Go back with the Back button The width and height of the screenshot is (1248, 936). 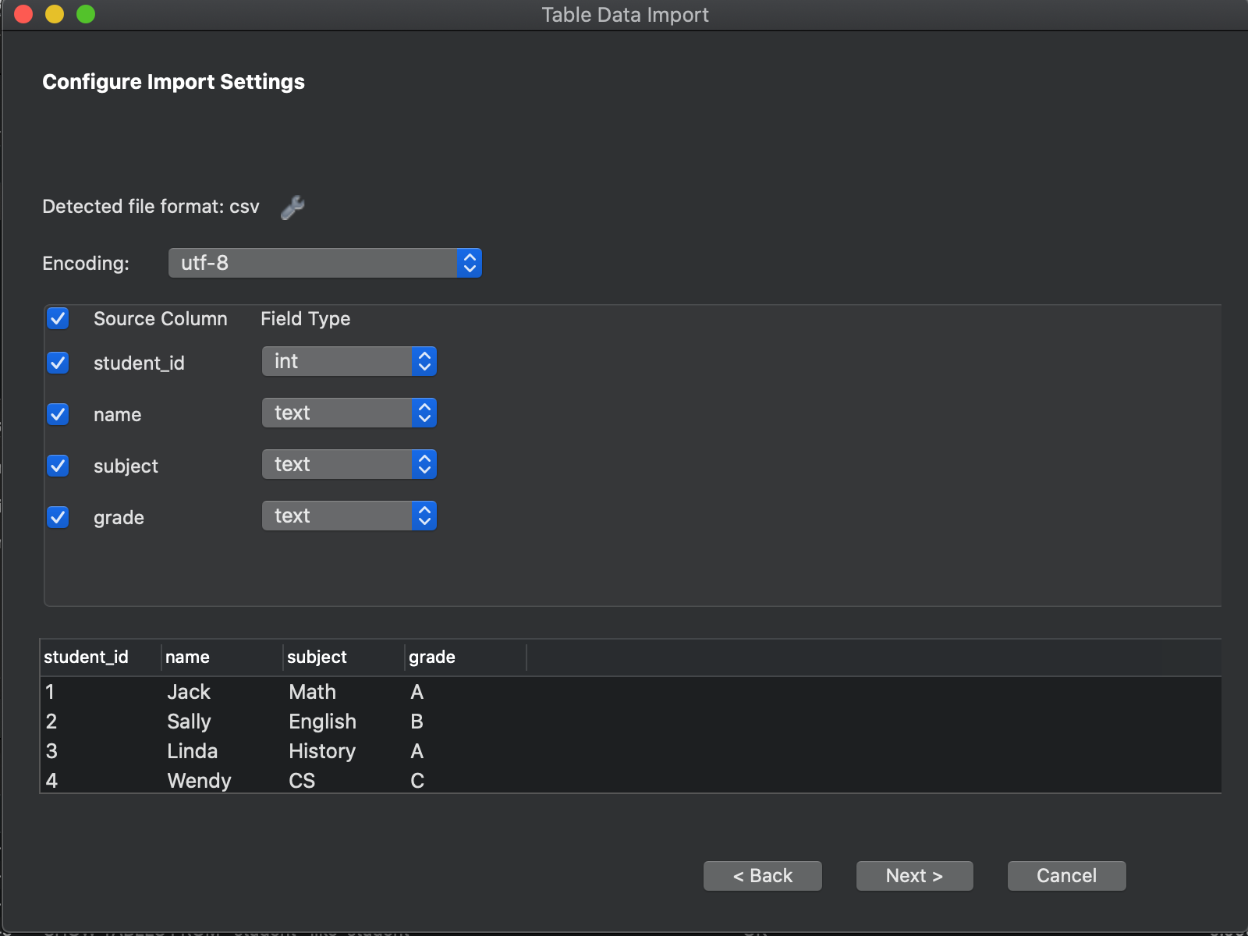(x=762, y=876)
